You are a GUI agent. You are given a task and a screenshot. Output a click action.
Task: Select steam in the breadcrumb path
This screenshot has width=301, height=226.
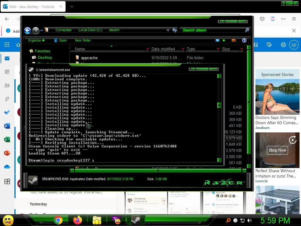click(114, 30)
